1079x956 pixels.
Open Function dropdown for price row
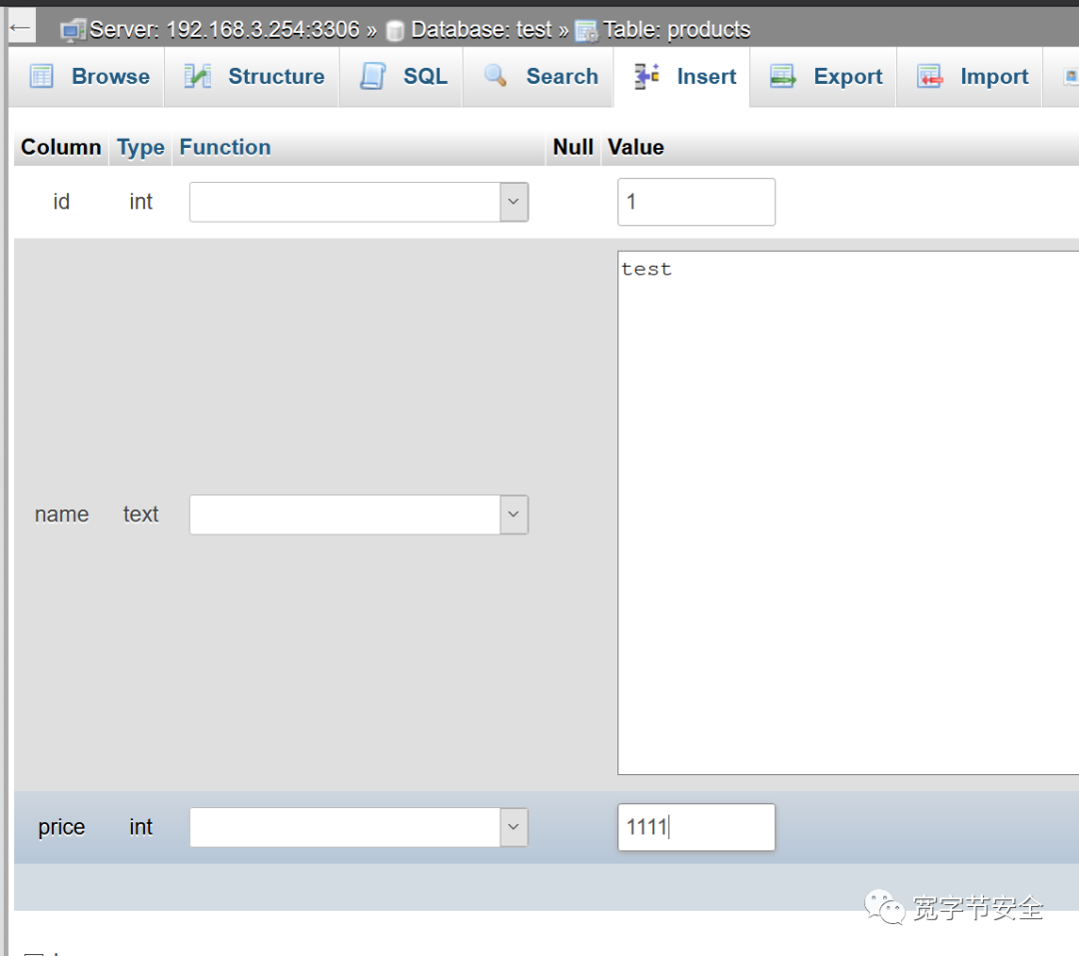pyautogui.click(x=359, y=826)
